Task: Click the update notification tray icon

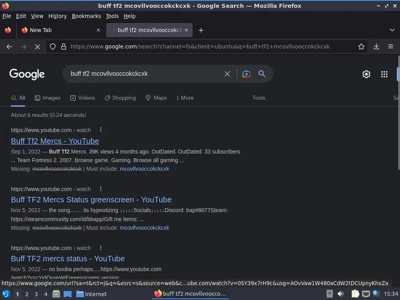Action: pyautogui.click(x=375, y=293)
